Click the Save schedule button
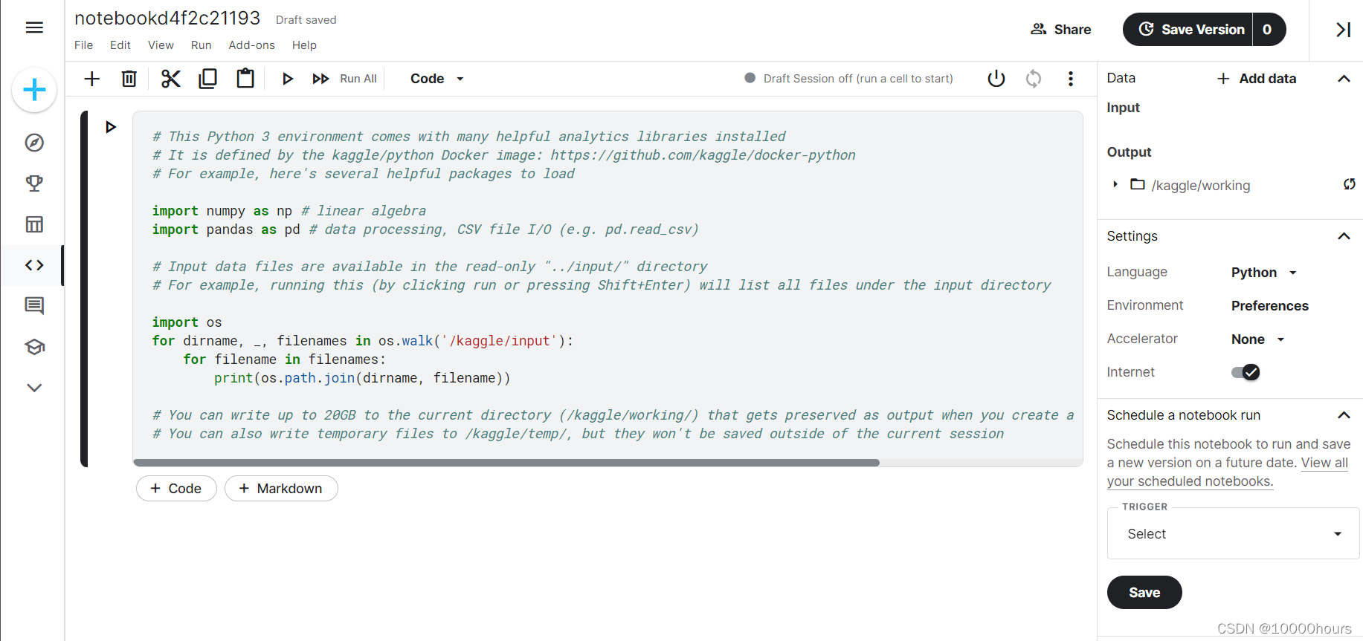 tap(1144, 593)
